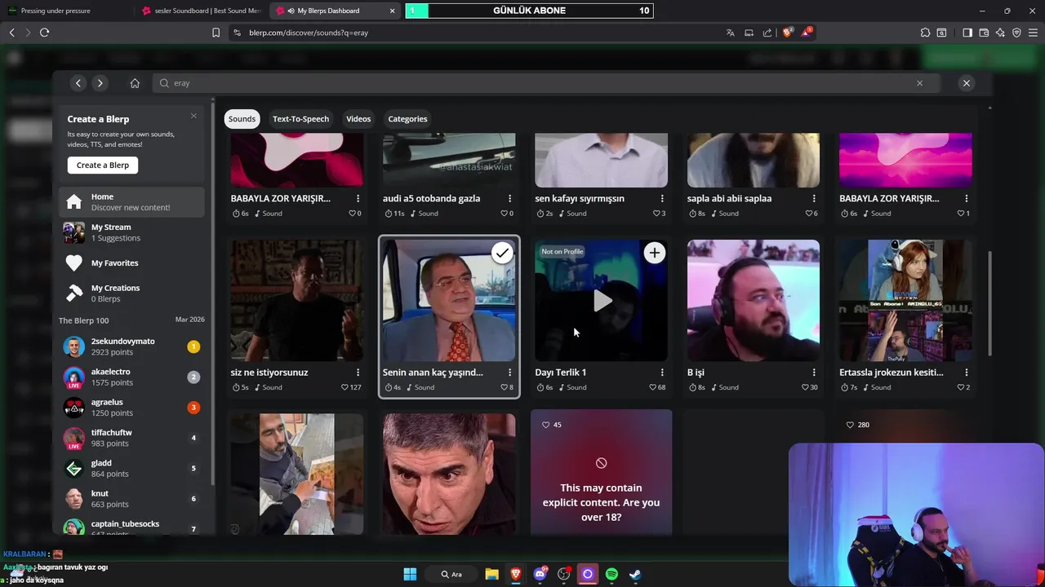Open options menu for 'B işi'
The width and height of the screenshot is (1045, 587).
tap(814, 373)
